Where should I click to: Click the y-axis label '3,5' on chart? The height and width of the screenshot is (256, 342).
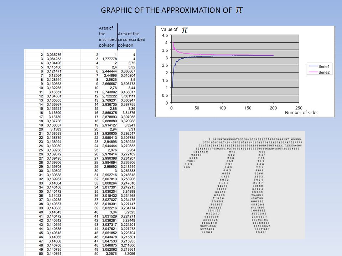click(x=165, y=50)
